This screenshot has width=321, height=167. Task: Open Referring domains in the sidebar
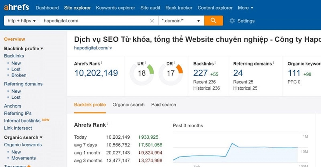coord(23,84)
